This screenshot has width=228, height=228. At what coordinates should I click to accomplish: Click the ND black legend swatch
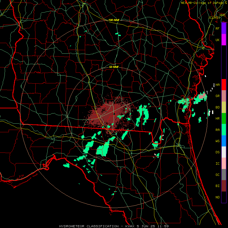[x=224, y=197]
